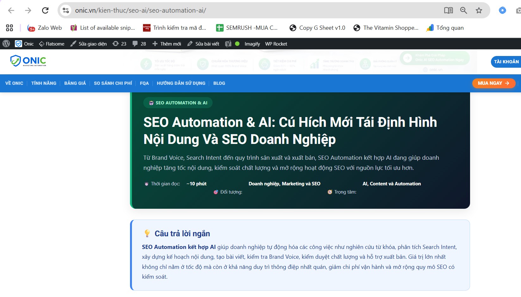This screenshot has height=297, width=521.
Task: Open TÍNH NĂNG nav item
Action: pos(44,83)
